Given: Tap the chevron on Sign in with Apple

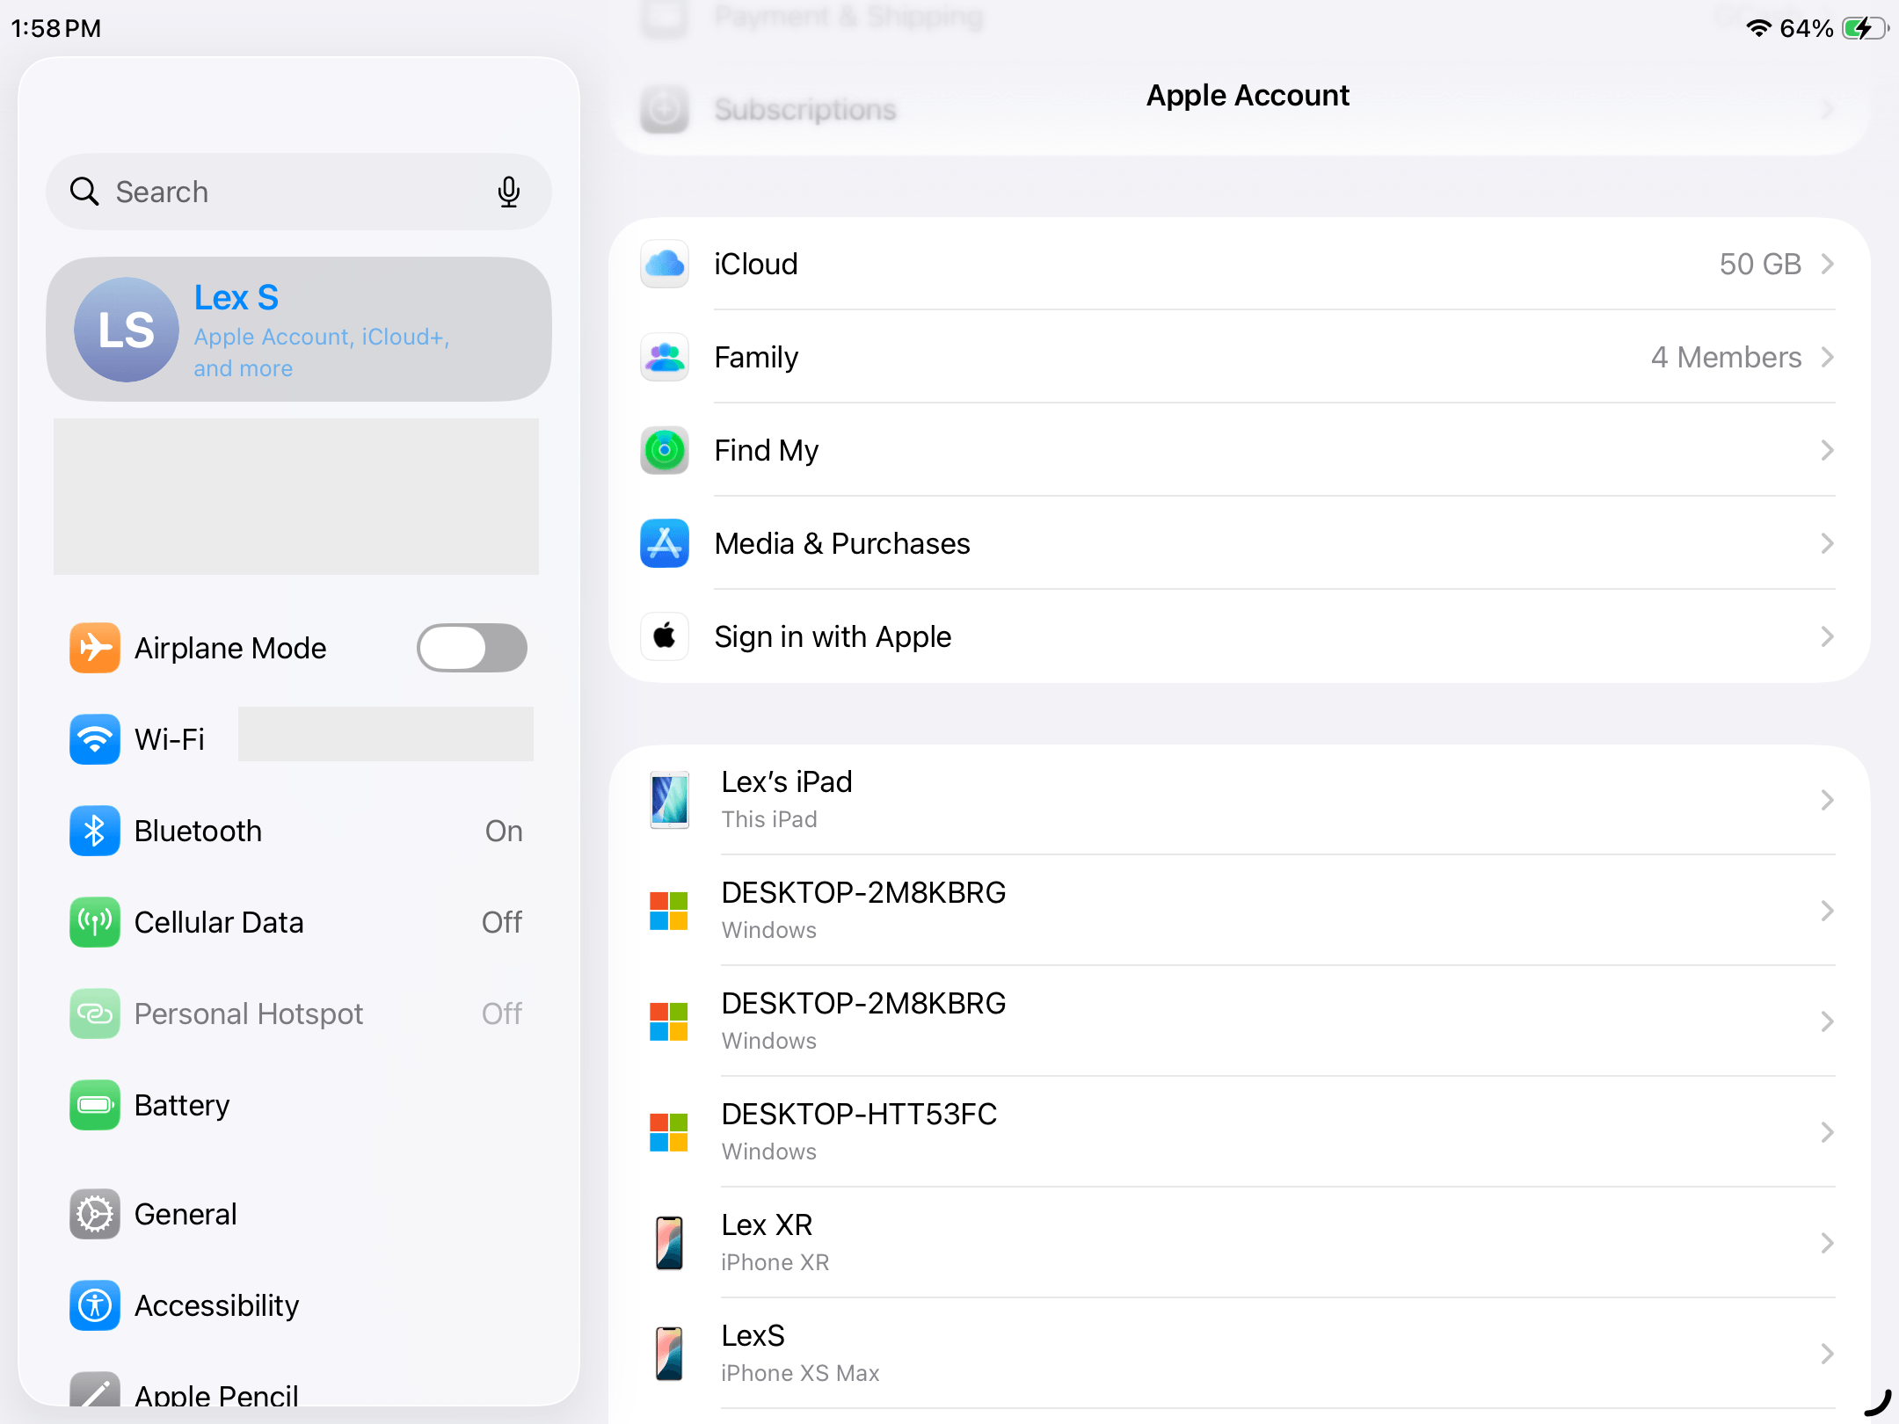Looking at the screenshot, I should [x=1828, y=636].
